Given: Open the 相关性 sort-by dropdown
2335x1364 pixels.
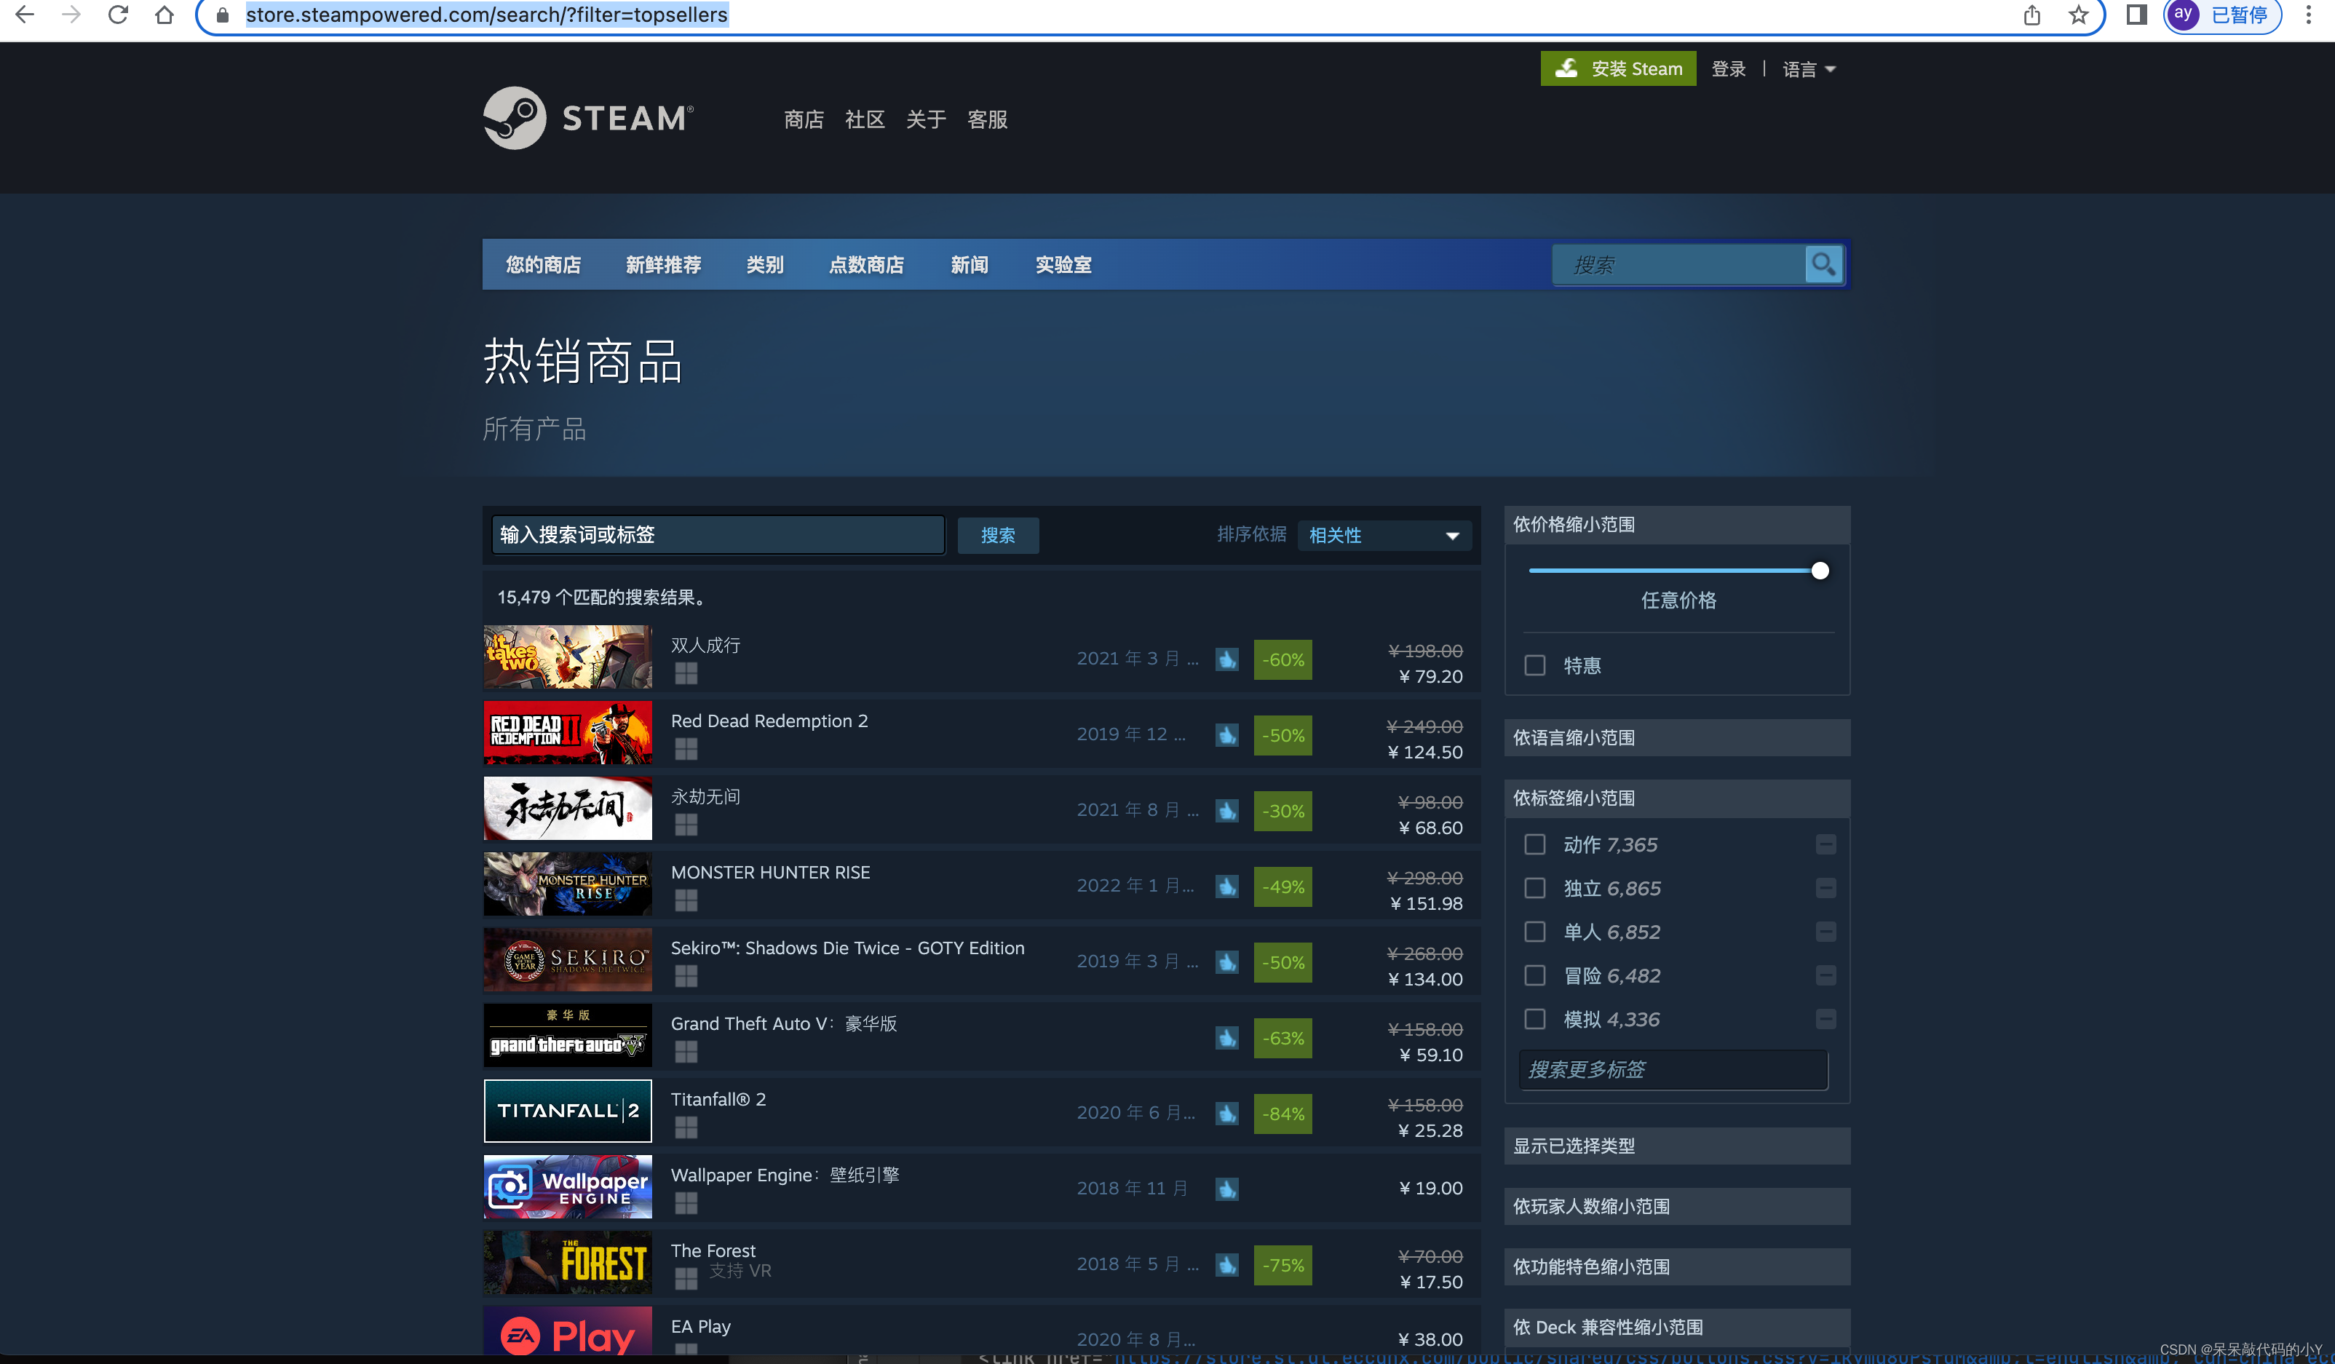Looking at the screenshot, I should point(1384,535).
